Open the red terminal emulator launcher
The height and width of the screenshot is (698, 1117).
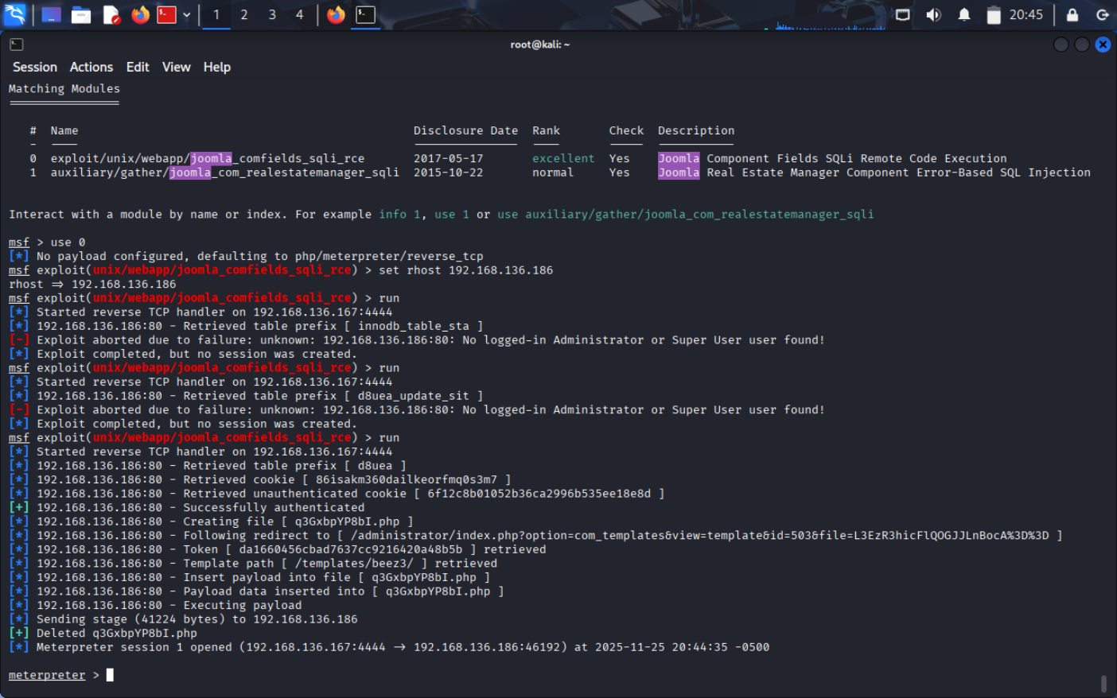point(166,14)
